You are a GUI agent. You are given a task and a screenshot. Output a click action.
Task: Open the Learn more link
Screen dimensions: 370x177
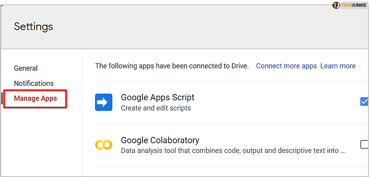338,66
